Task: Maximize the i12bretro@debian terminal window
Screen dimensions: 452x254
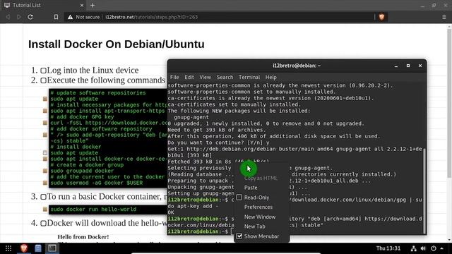Action: coord(408,66)
